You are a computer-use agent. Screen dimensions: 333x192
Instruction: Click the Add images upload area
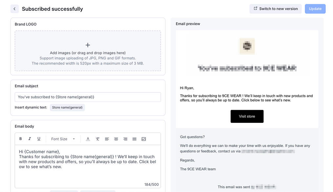(x=88, y=51)
